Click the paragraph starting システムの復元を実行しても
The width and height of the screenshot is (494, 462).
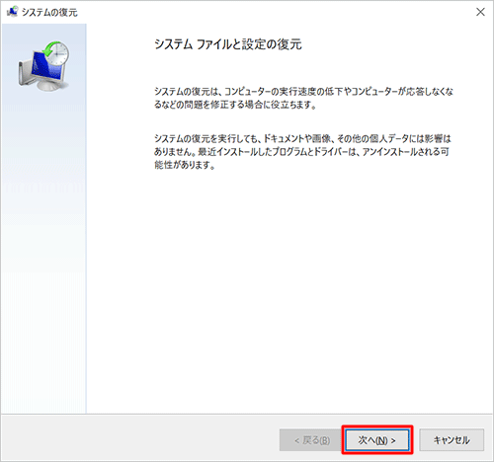tap(302, 151)
